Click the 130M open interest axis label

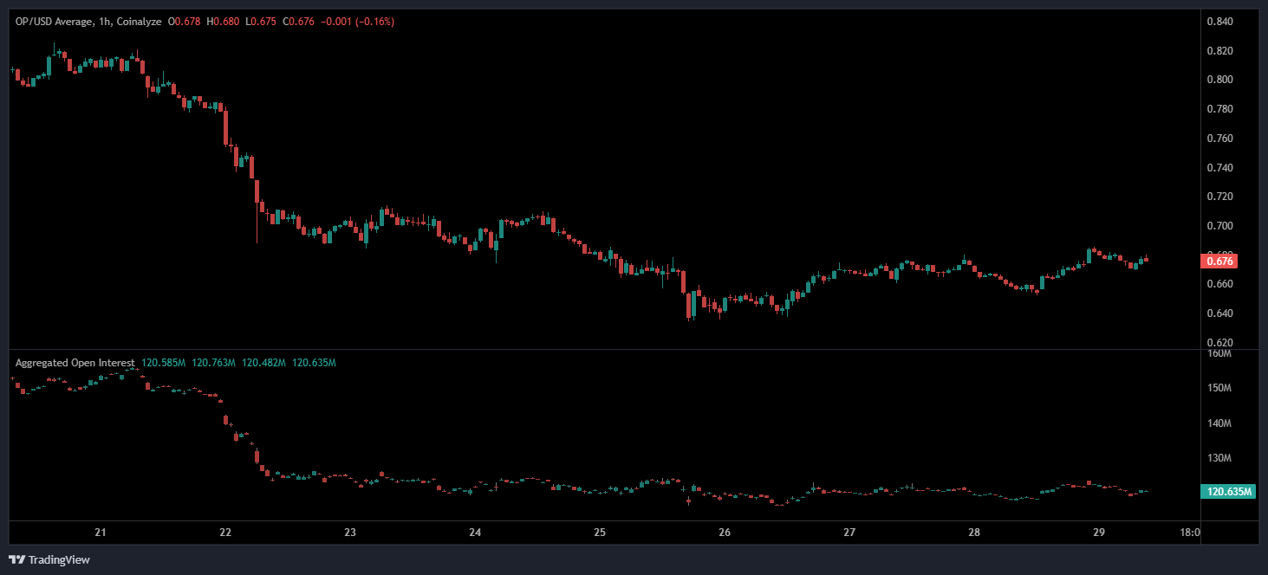click(1219, 458)
